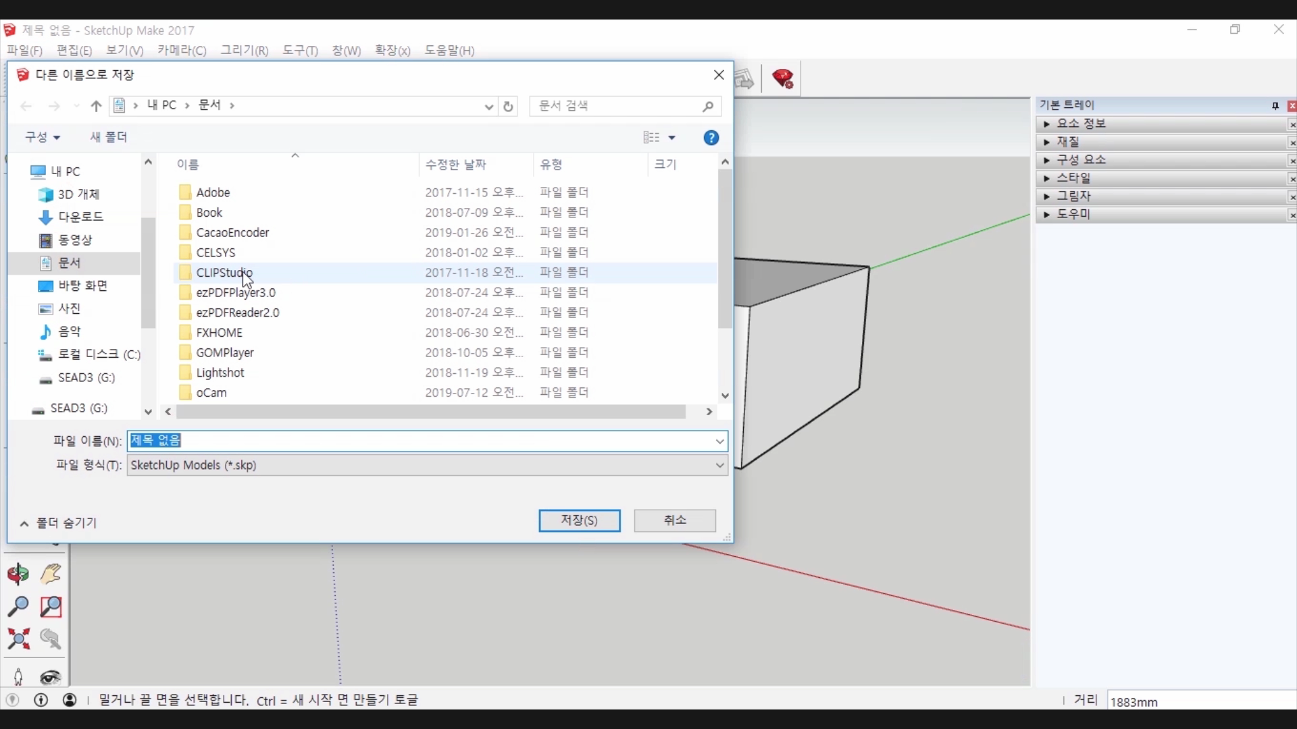1297x729 pixels.
Task: Click the red Ruby gem toolbar icon
Action: (783, 79)
